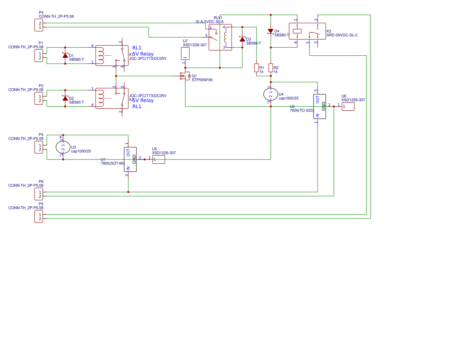Click the R1 1k value label

pyautogui.click(x=261, y=72)
